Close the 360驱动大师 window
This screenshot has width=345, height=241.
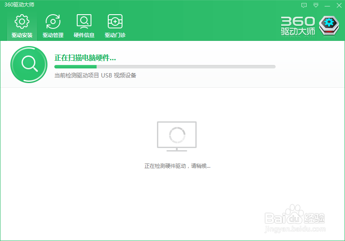click(x=339, y=5)
